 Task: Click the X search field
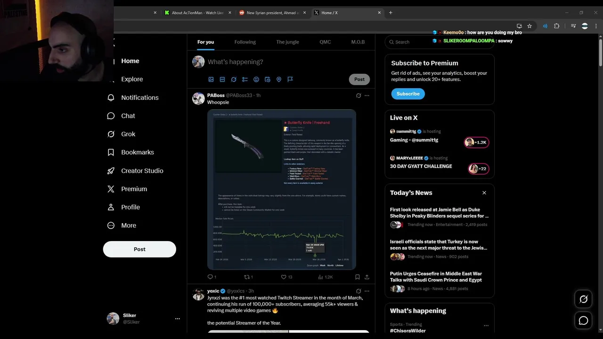point(439,42)
